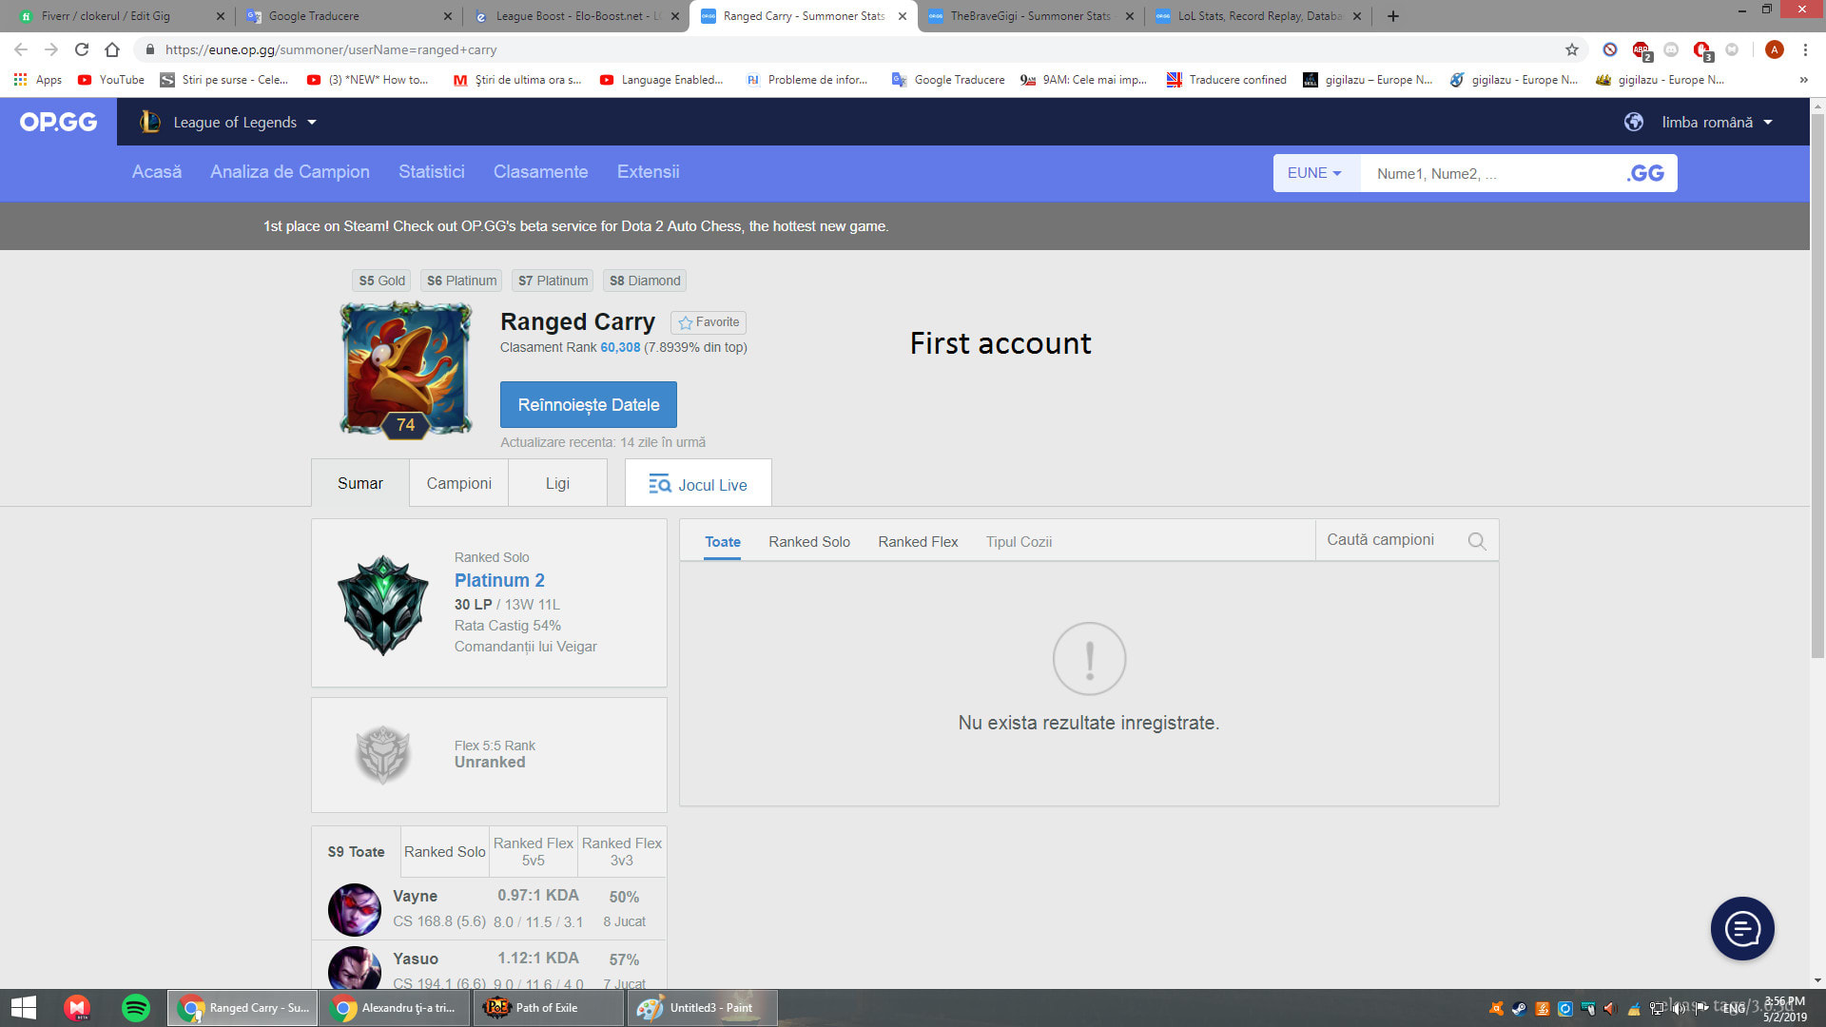Select the Ranked Solo match filter
Screen dimensions: 1826x1027
[809, 541]
